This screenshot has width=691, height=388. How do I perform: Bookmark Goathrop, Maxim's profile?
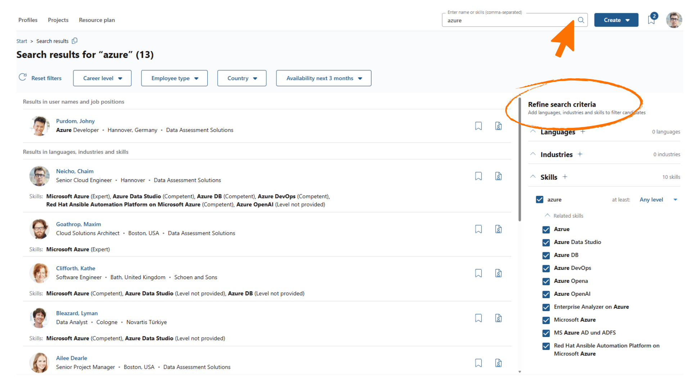point(478,229)
